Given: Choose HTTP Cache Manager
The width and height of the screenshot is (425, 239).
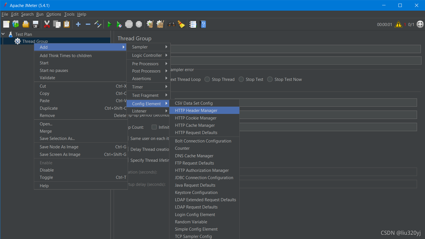Looking at the screenshot, I should pyautogui.click(x=204, y=125).
